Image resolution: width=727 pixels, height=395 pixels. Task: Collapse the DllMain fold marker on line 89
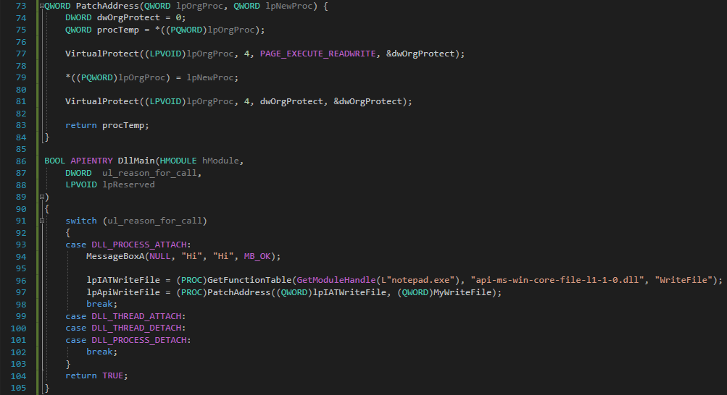point(42,197)
